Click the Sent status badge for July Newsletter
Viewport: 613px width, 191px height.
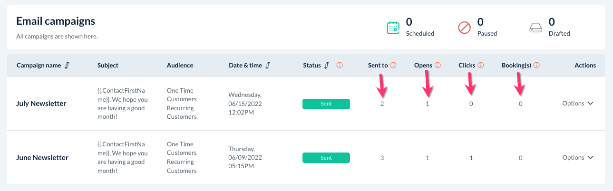326,104
